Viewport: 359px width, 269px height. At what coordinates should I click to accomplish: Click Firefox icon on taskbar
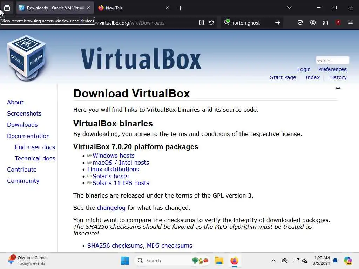(234, 261)
